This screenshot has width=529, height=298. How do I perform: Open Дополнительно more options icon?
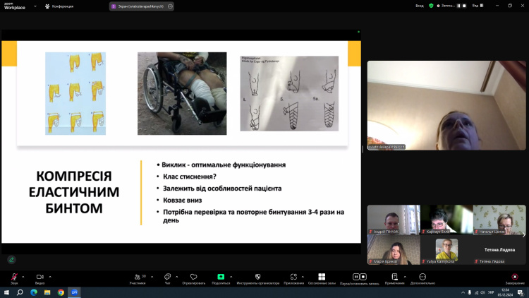[422, 277]
